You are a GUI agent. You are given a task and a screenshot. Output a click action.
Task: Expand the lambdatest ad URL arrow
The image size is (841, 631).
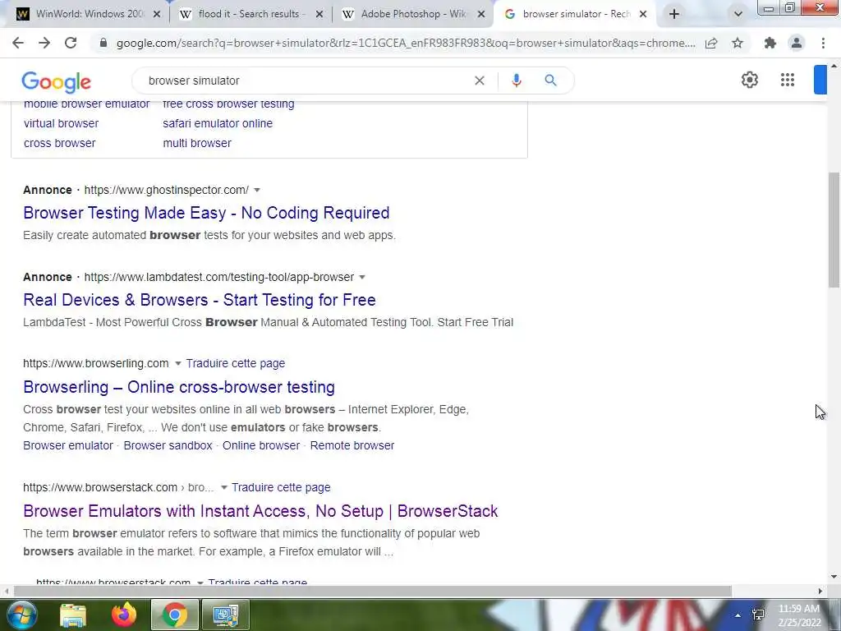(x=362, y=278)
